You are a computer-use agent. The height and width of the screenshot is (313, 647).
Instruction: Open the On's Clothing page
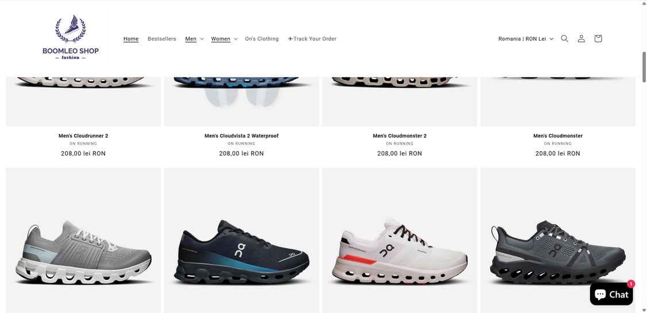click(x=261, y=38)
